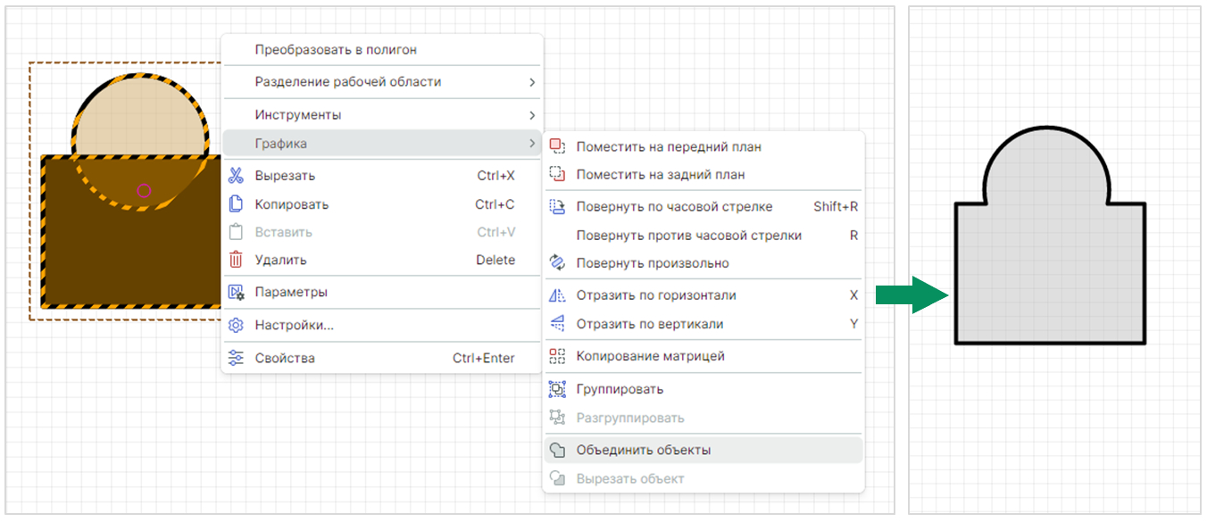1207x522 pixels.
Task: Click the Group objects icon
Action: click(557, 389)
